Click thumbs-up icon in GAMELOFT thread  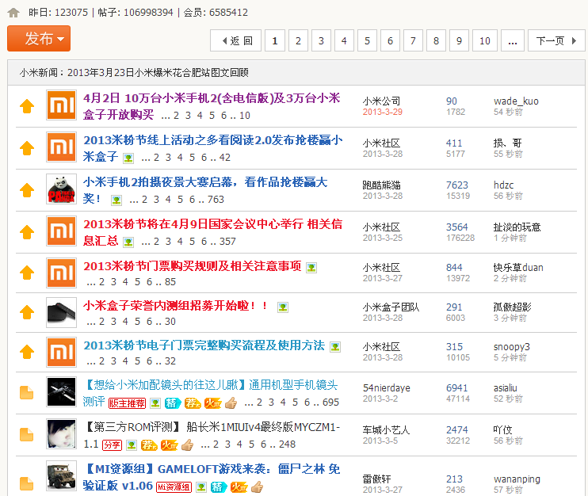pos(257,487)
